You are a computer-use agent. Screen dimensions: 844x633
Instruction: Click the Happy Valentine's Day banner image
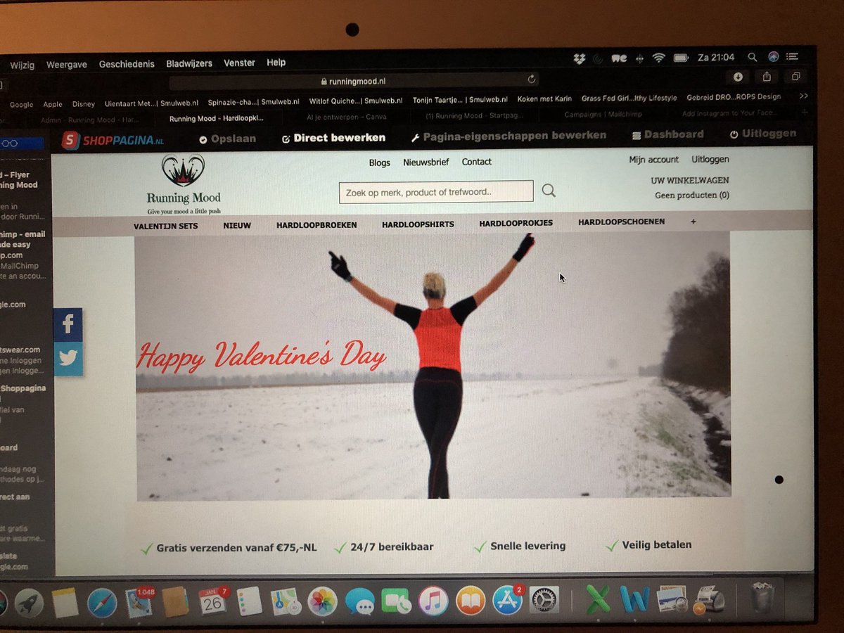coord(433,366)
